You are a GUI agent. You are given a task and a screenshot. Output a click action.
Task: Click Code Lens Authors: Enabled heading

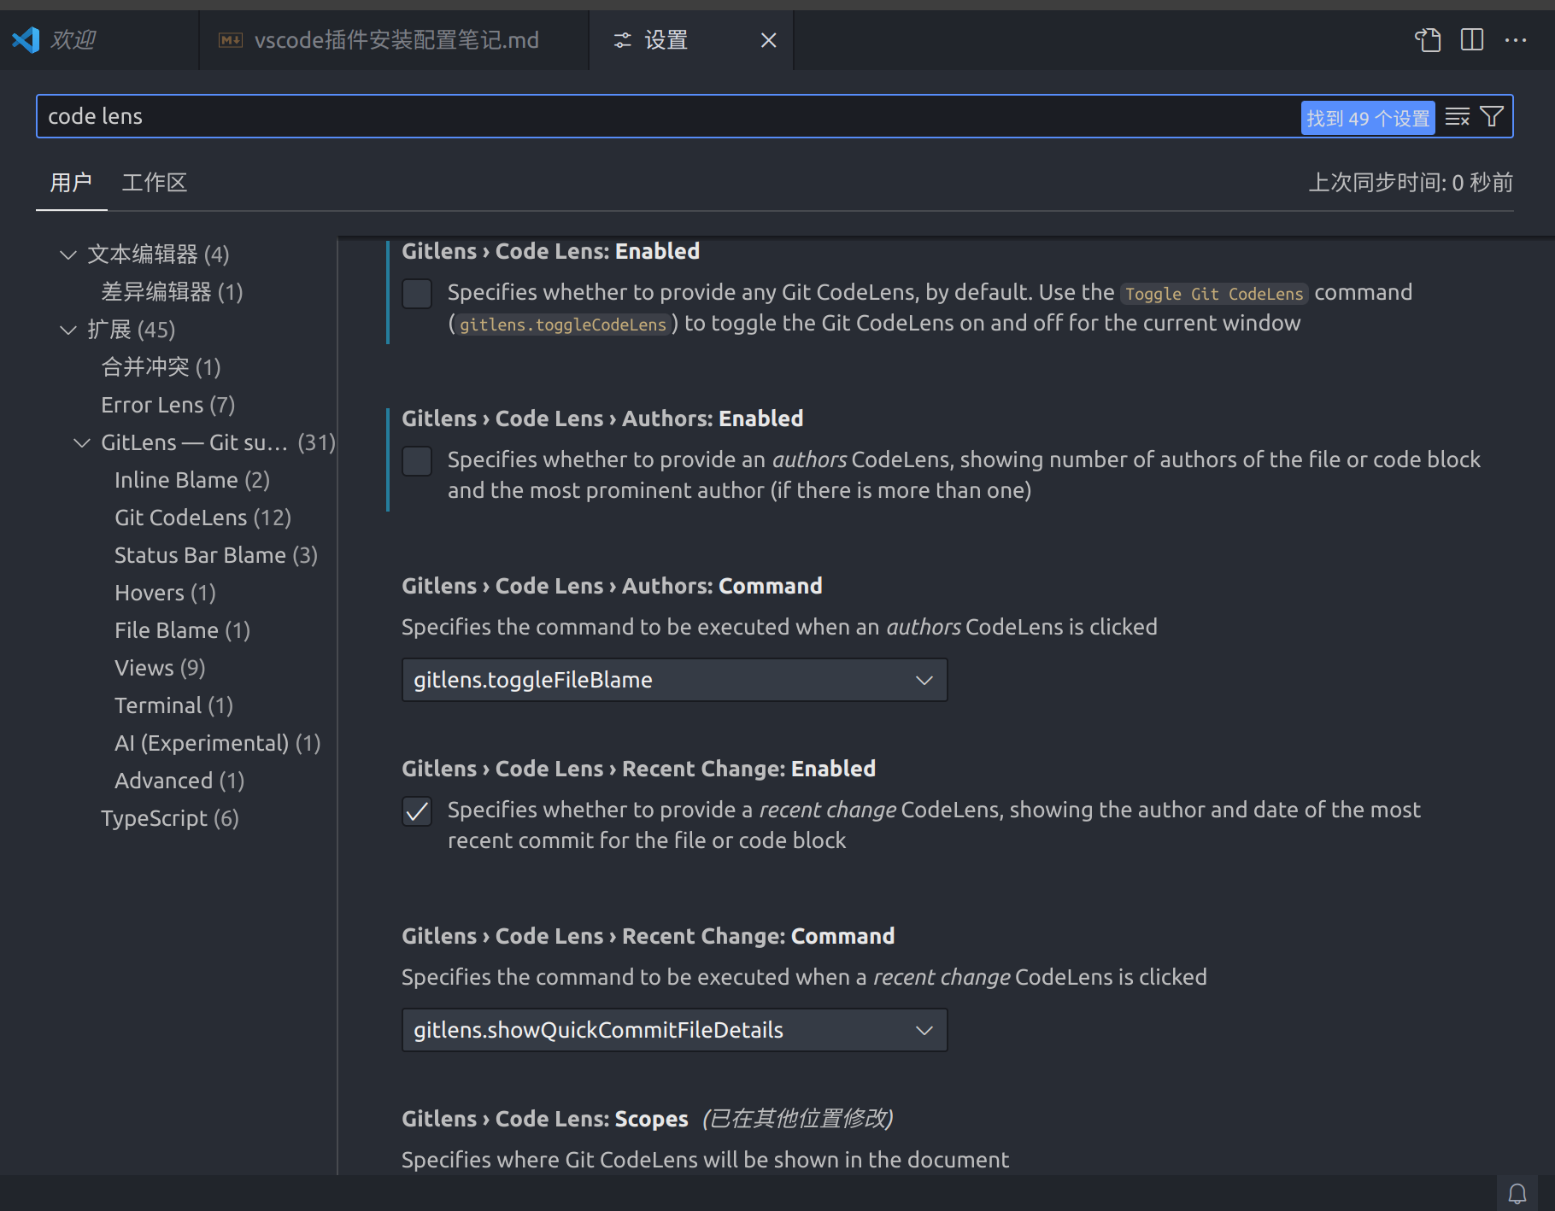602,418
